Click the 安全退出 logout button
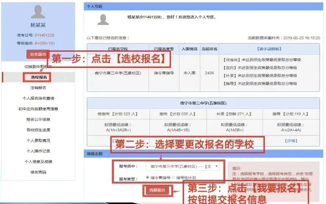 38,54
